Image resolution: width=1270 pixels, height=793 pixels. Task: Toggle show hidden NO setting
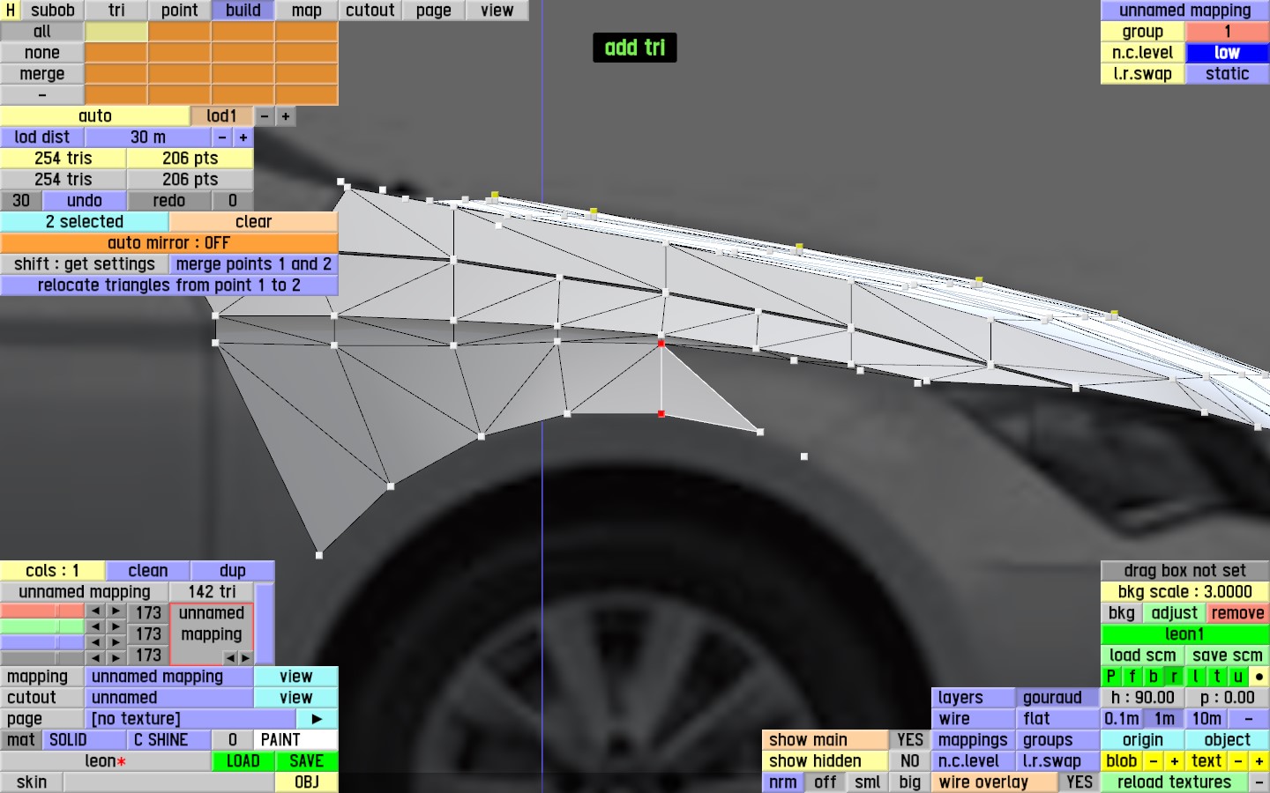click(910, 761)
